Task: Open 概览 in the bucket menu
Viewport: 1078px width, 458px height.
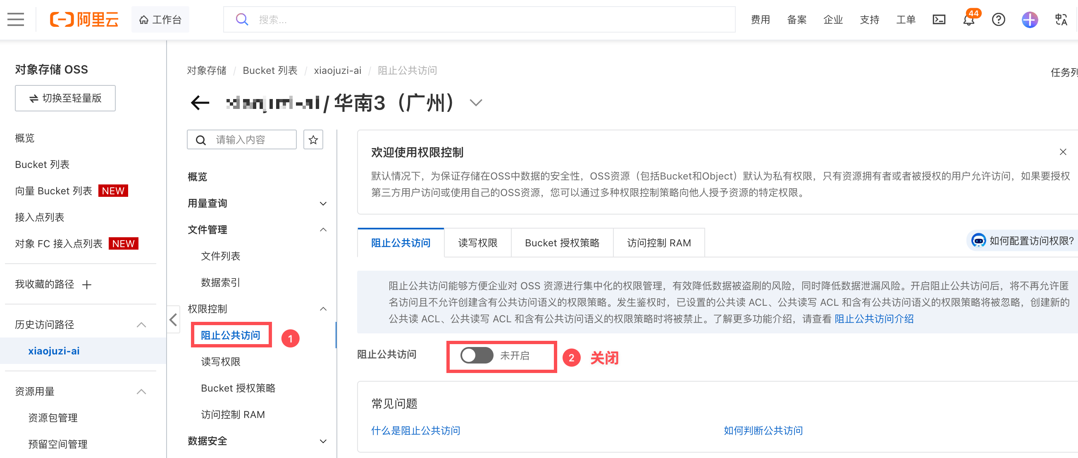Action: coord(197,177)
